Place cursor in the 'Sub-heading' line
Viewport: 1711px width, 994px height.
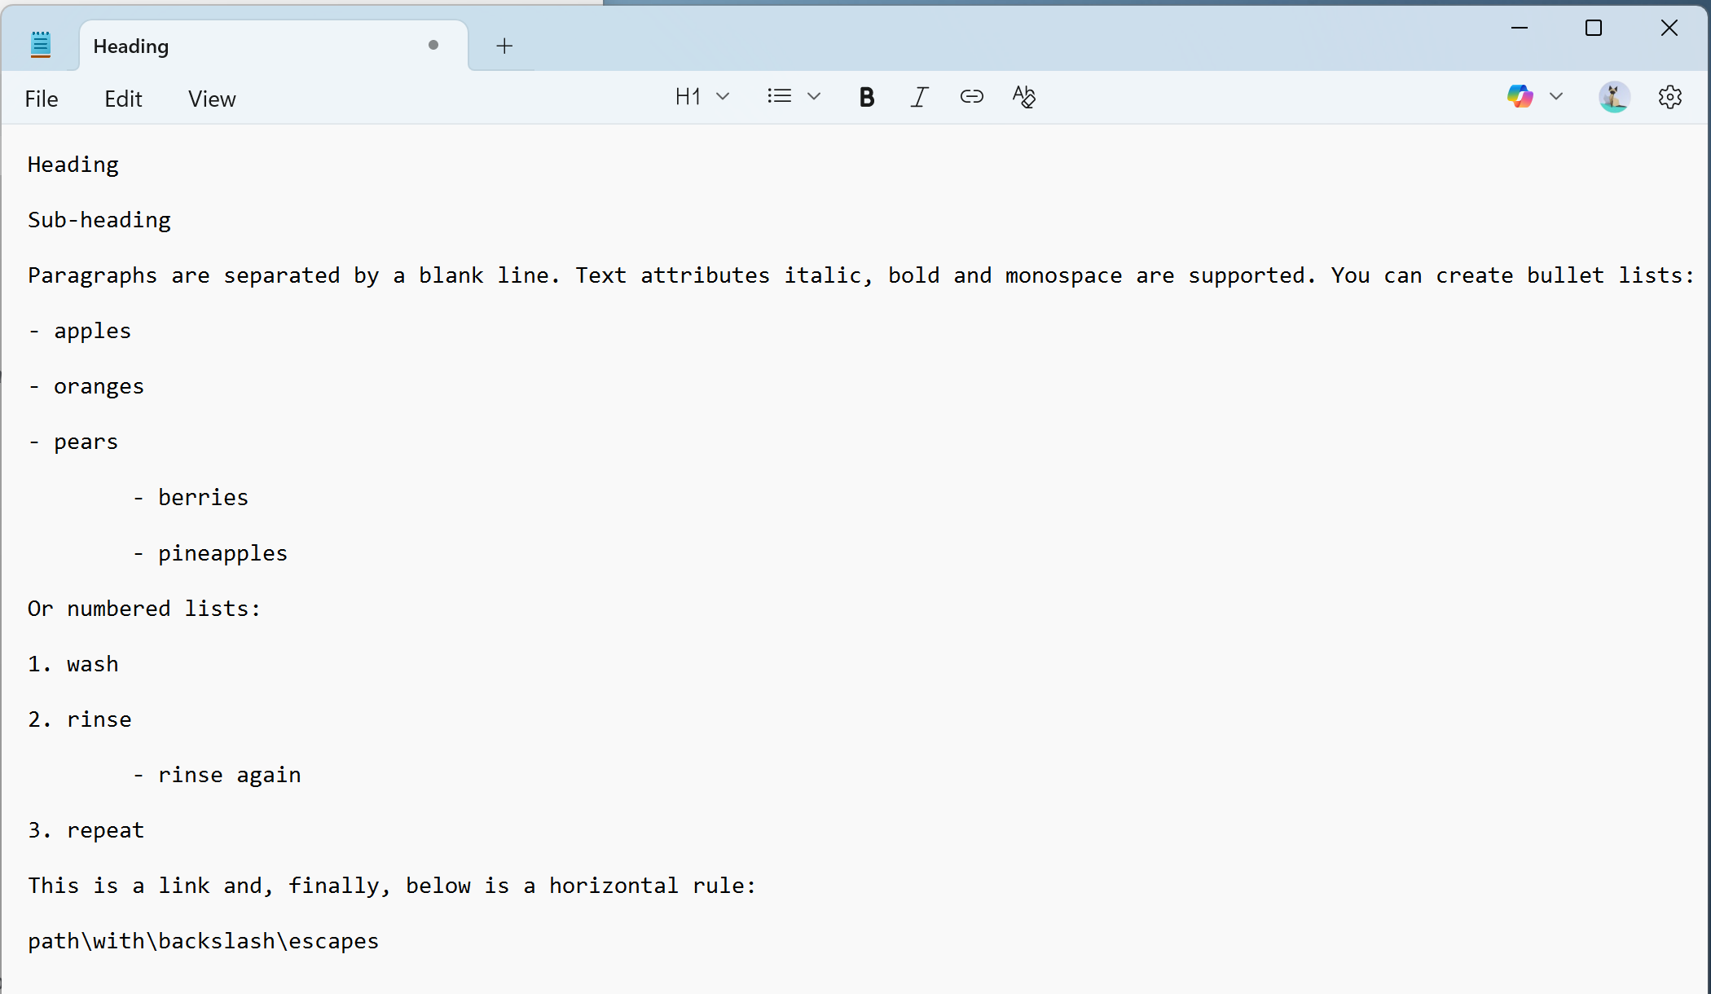click(99, 220)
